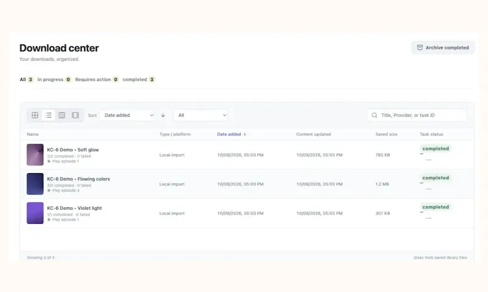Sort by Task status column header

[x=431, y=134]
